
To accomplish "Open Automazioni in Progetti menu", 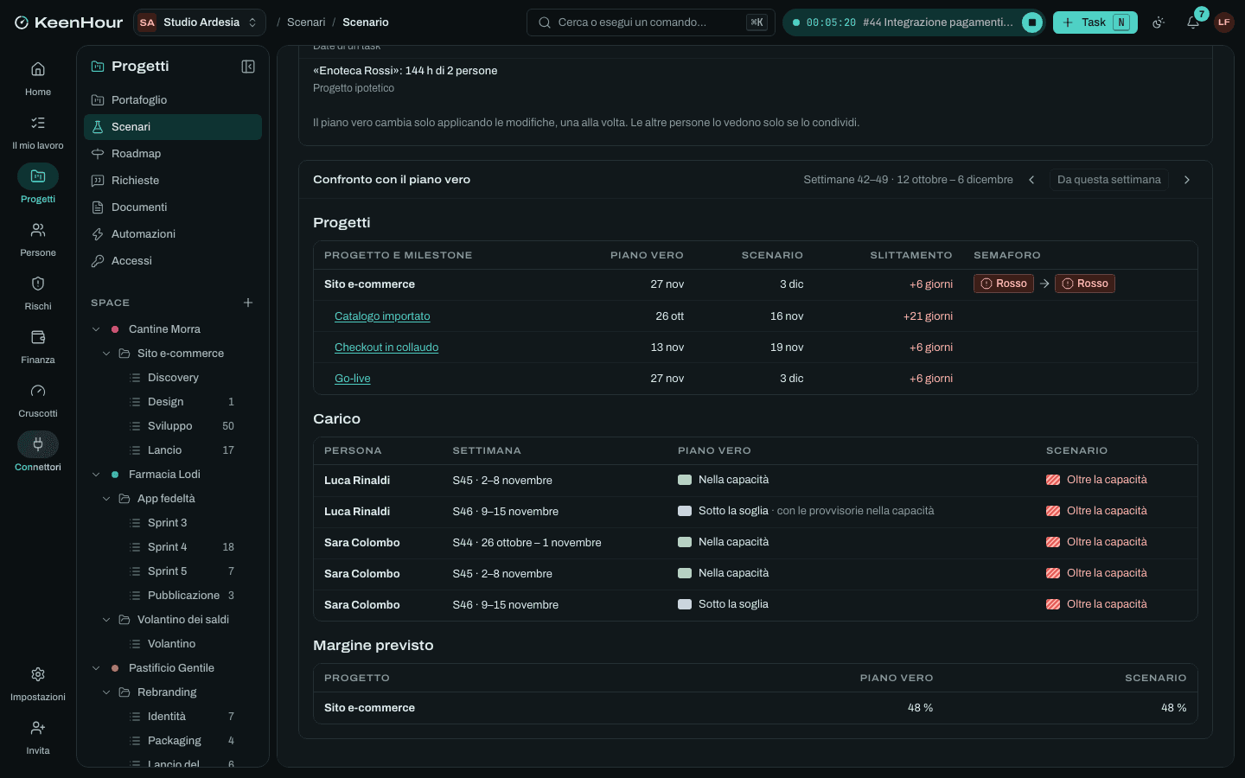I will tap(173, 234).
